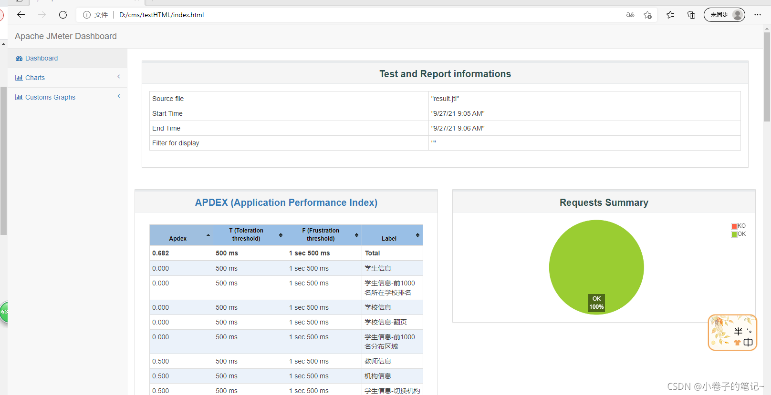
Task: Open the Dashboard sidebar link
Action: (42, 58)
